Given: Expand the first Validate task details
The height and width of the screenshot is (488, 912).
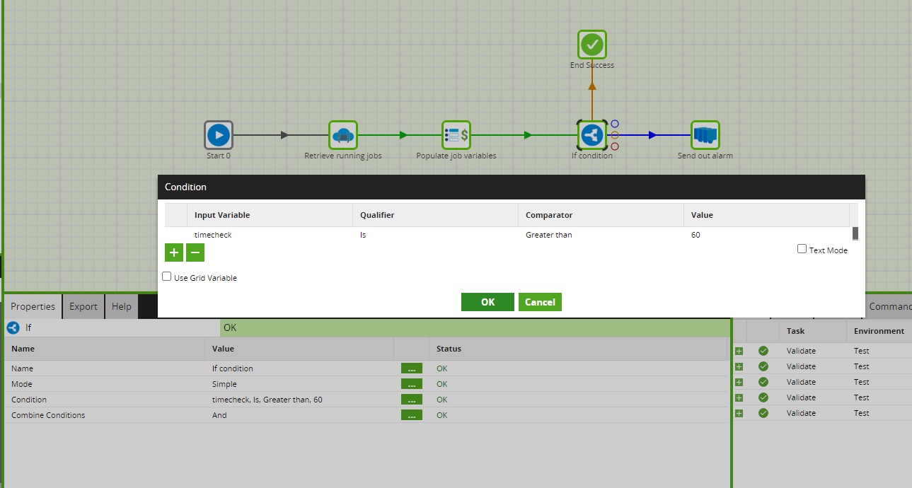Looking at the screenshot, I should [739, 350].
